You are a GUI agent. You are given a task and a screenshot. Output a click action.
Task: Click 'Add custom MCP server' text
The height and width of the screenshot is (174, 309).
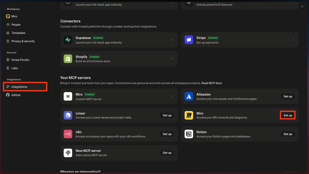91,155
